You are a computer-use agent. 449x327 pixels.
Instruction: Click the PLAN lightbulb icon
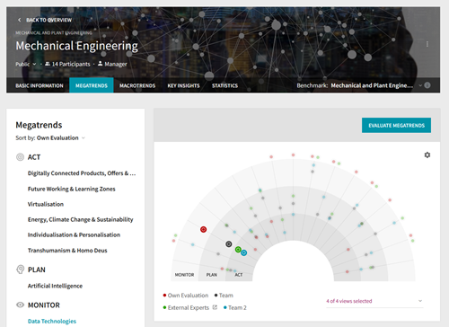[20, 270]
